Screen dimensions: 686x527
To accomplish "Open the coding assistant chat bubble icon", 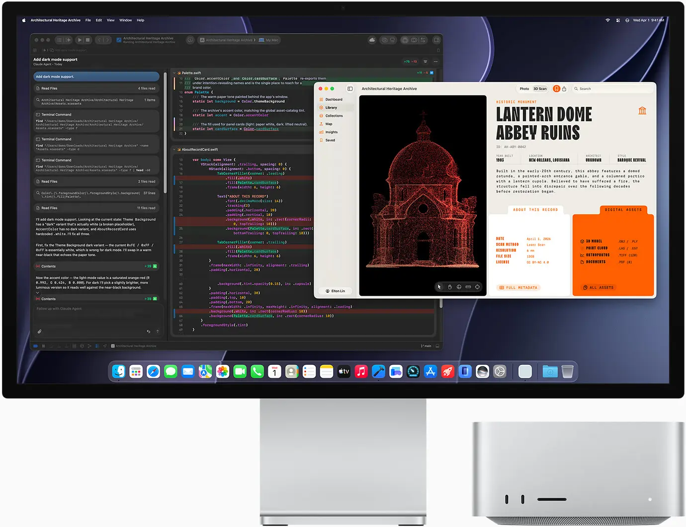I will [x=190, y=40].
